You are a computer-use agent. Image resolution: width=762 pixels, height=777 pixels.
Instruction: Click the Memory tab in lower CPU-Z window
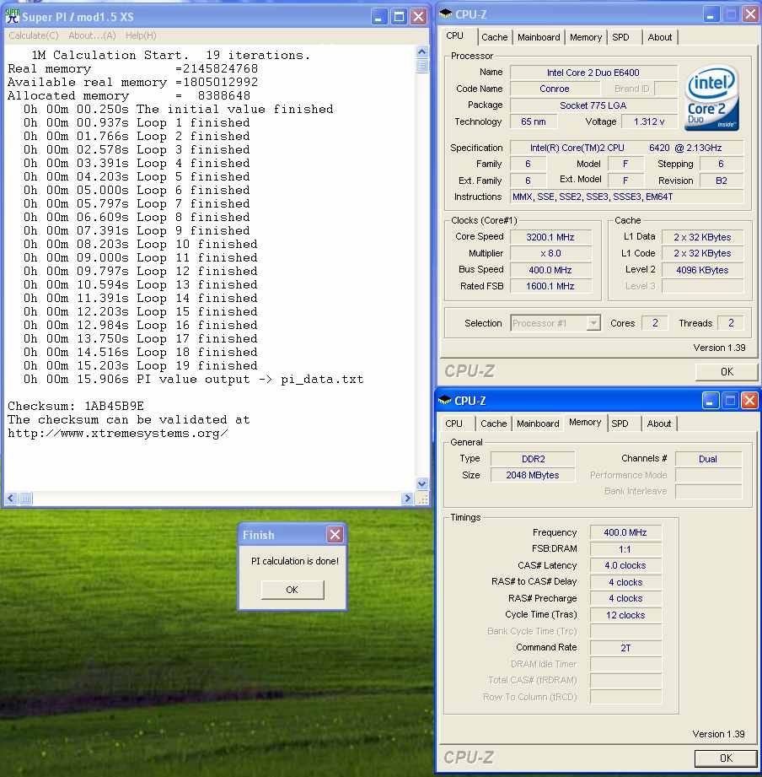coord(585,422)
